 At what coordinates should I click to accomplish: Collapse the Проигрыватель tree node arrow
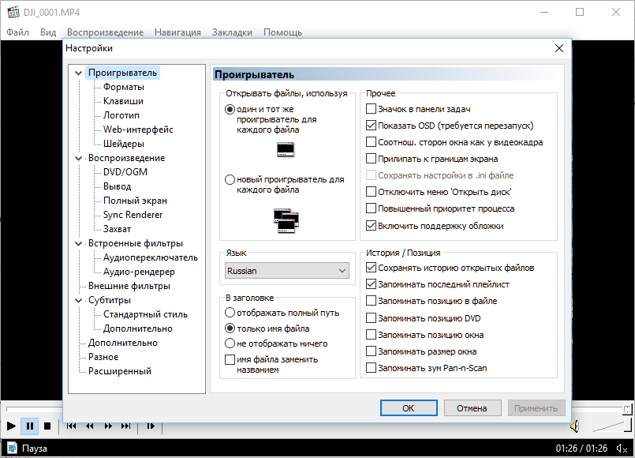coord(79,73)
